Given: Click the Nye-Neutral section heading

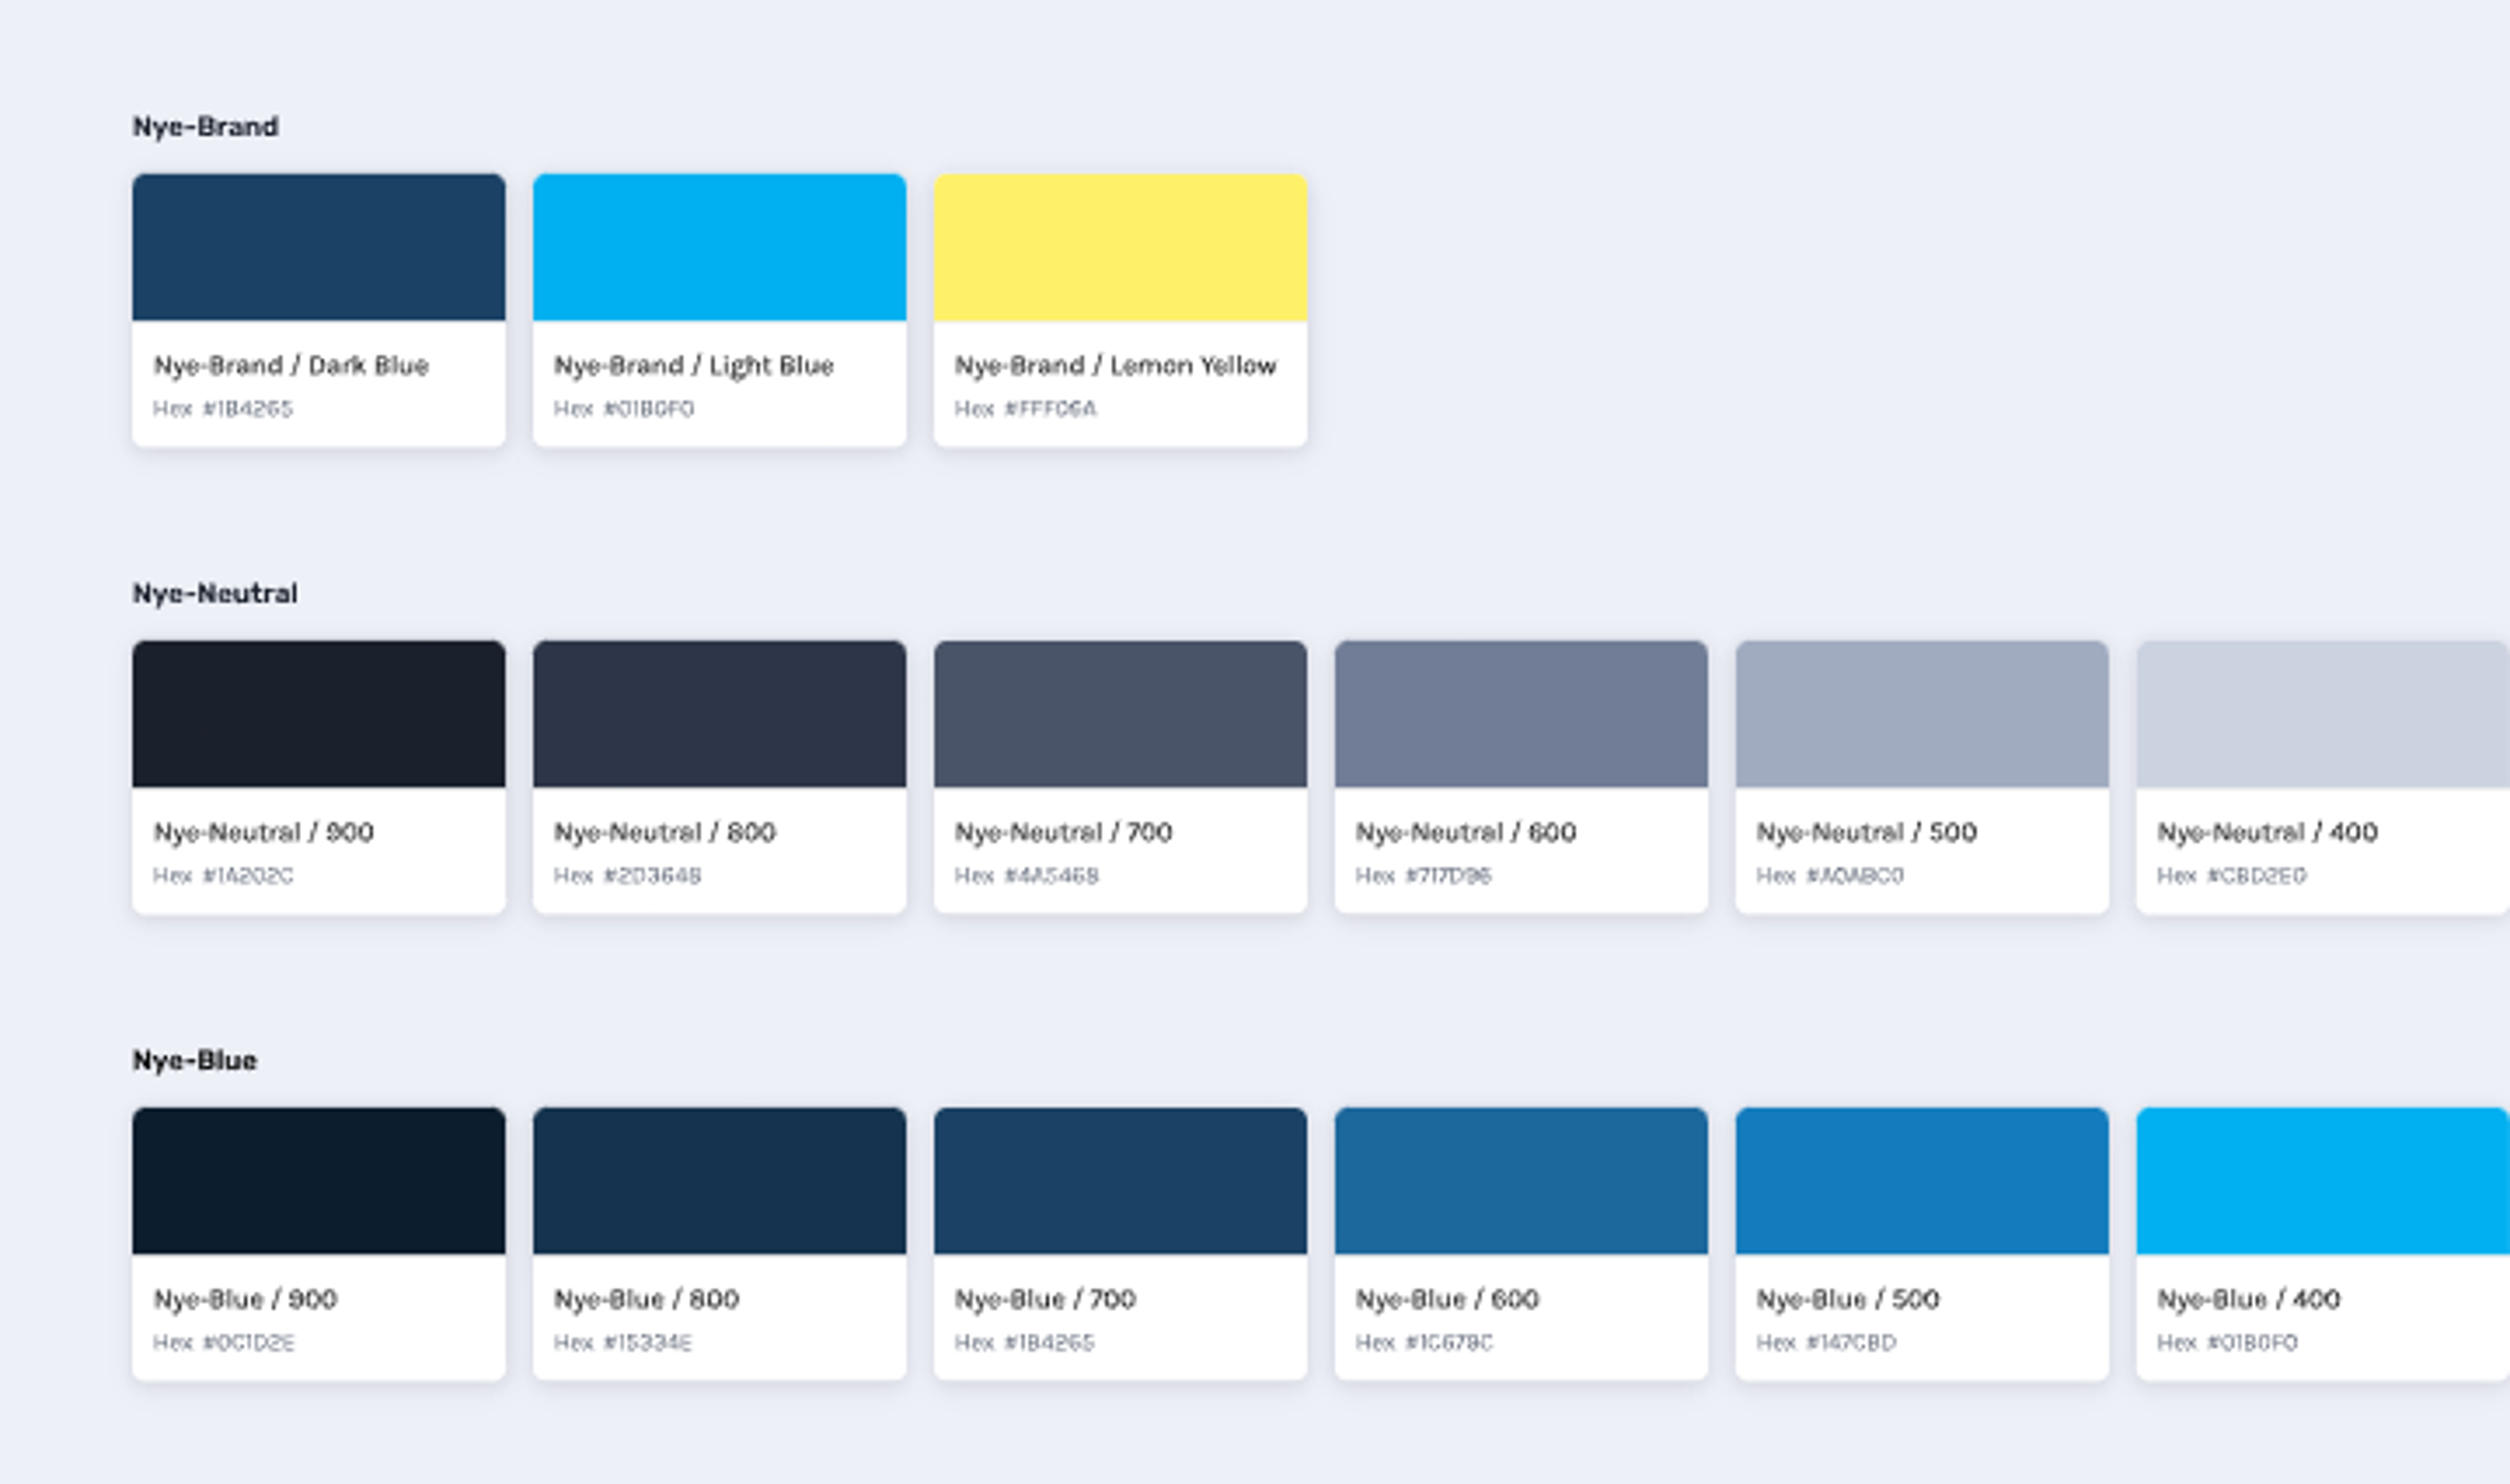Looking at the screenshot, I should (x=214, y=593).
